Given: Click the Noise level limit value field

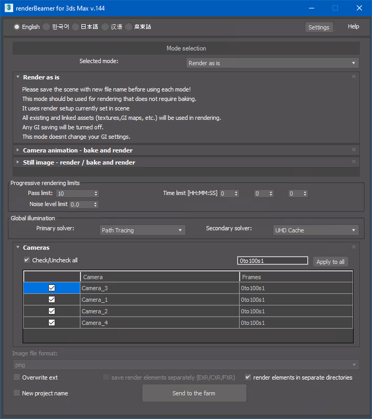Looking at the screenshot, I should 81,205.
